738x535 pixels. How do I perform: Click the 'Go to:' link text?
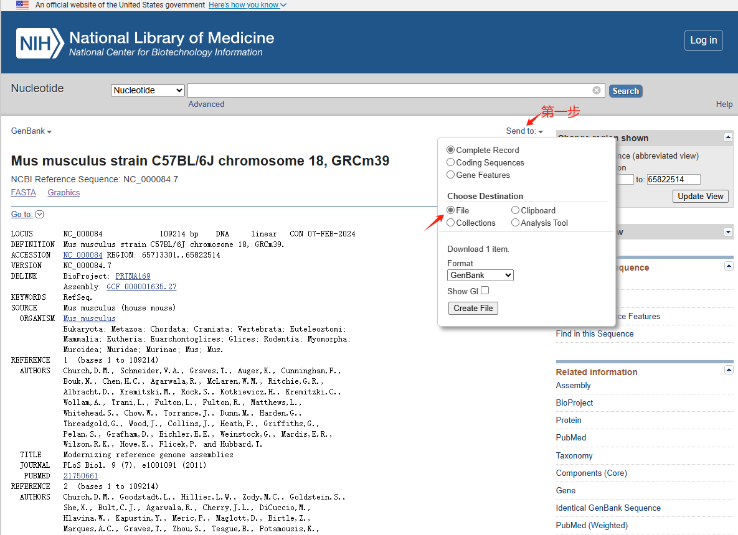(22, 215)
